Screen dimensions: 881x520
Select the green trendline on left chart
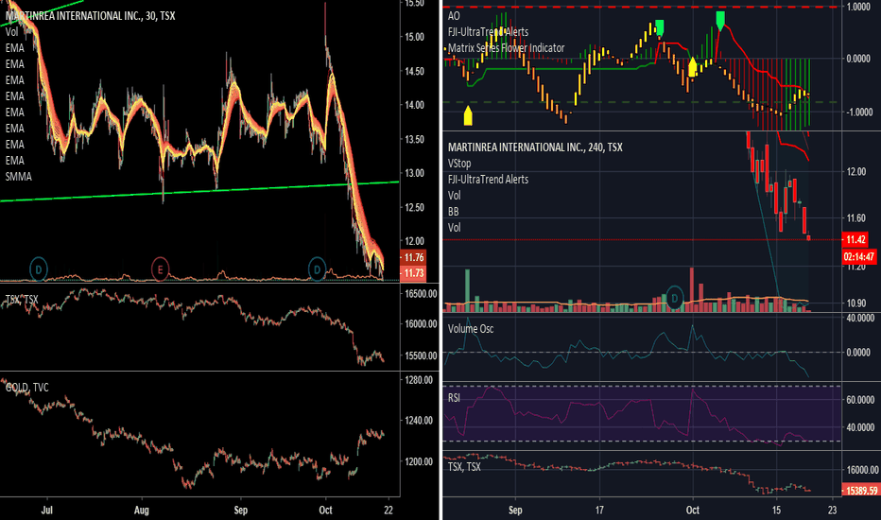199,191
